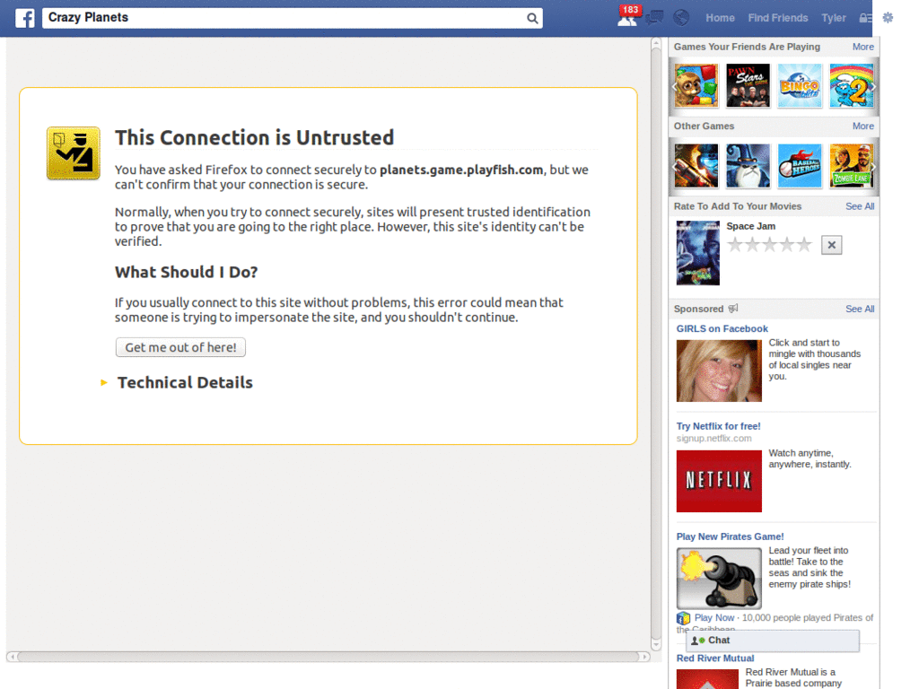This screenshot has height=689, width=919.
Task: Open the wizard game thumbnail
Action: [748, 166]
